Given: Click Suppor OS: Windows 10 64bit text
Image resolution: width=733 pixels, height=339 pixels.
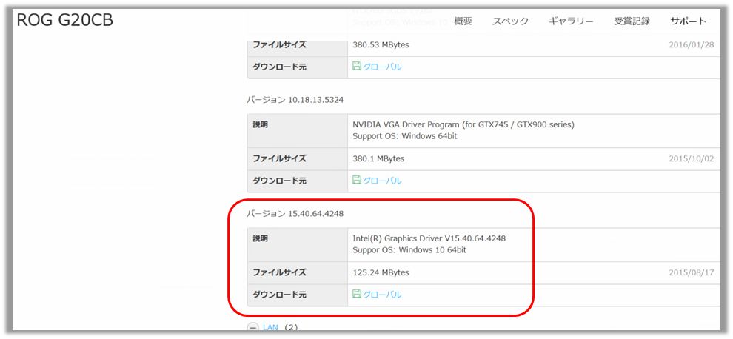Looking at the screenshot, I should [409, 250].
